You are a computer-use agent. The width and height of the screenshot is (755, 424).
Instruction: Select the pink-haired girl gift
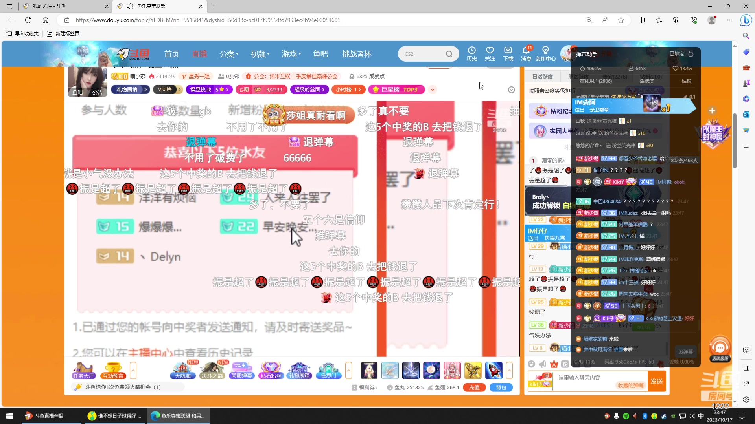coord(452,370)
